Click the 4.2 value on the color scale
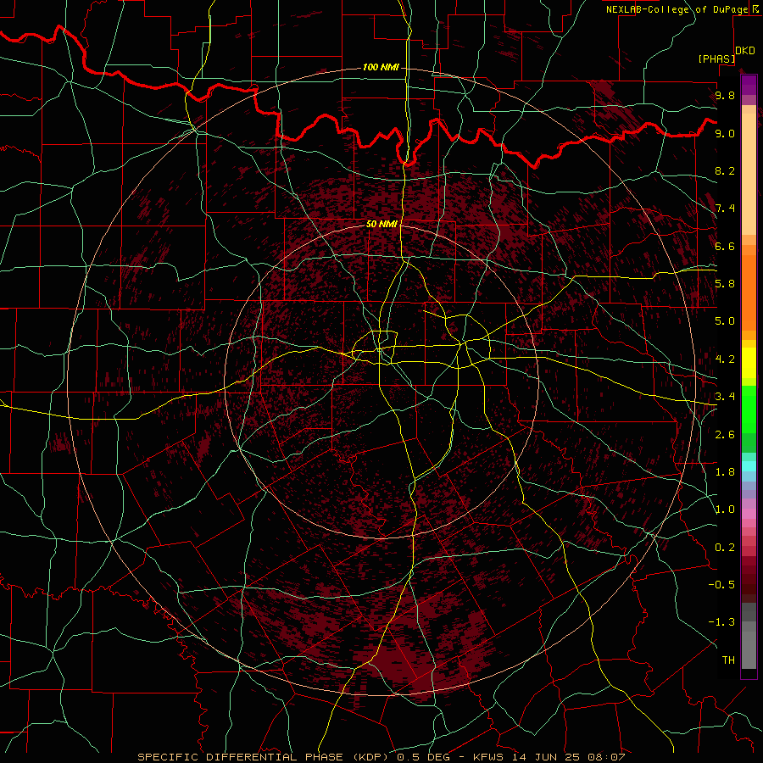This screenshot has height=763, width=763. (725, 359)
